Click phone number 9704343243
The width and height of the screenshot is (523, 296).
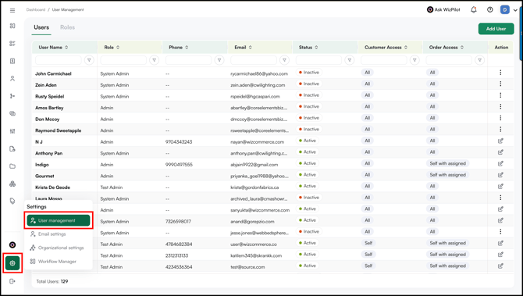pos(179,142)
